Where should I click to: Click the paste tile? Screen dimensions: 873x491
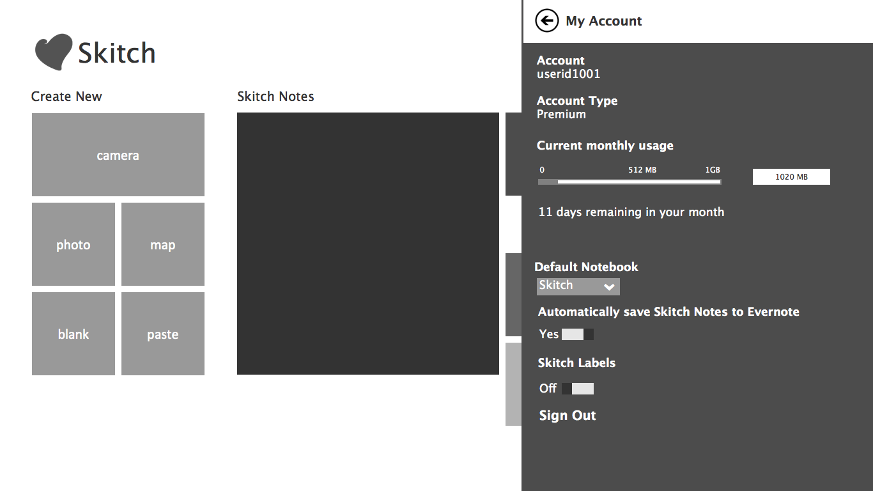point(163,334)
